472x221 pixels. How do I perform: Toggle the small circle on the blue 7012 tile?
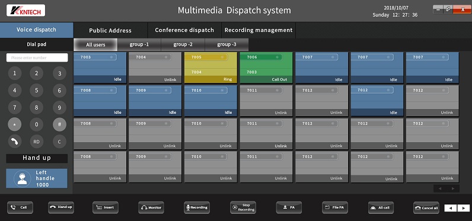pyautogui.click(x=388, y=90)
